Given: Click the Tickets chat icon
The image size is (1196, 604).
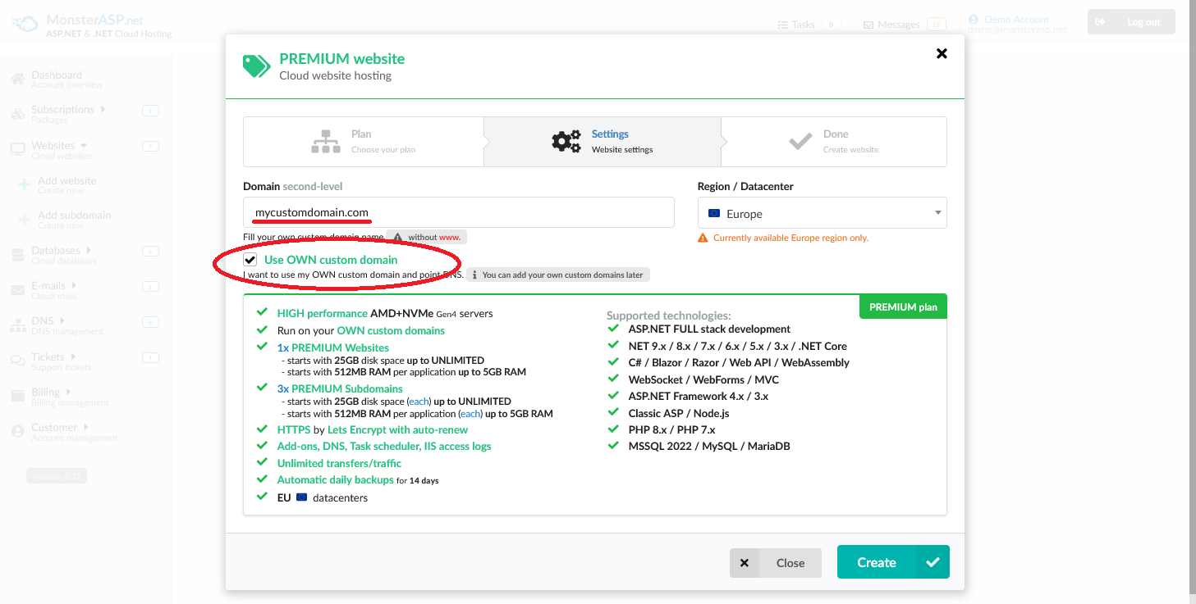Looking at the screenshot, I should [x=17, y=360].
